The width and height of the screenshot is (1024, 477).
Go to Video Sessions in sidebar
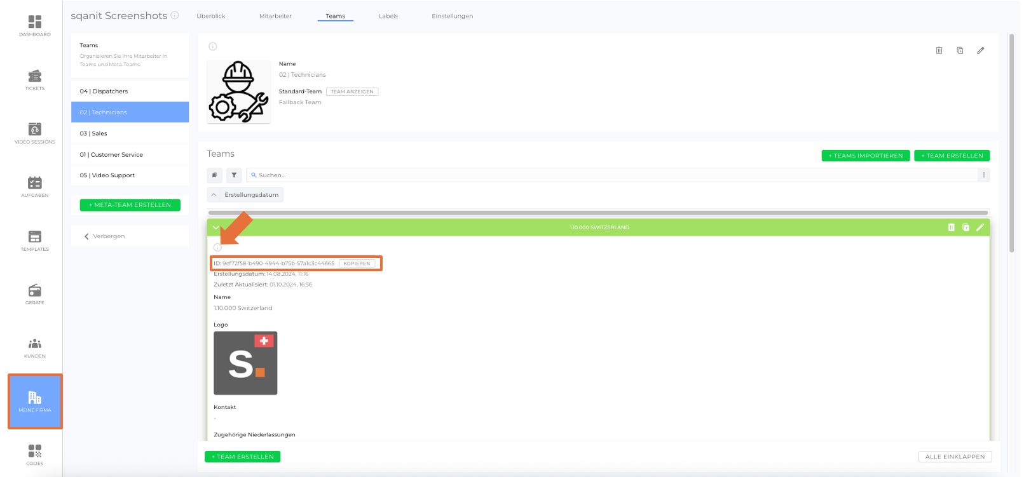click(x=34, y=133)
